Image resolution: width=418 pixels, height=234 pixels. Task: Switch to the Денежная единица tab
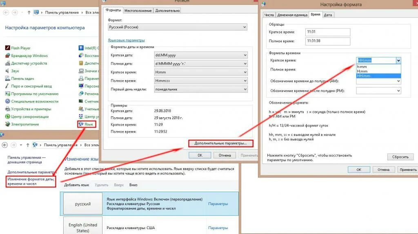coord(292,15)
